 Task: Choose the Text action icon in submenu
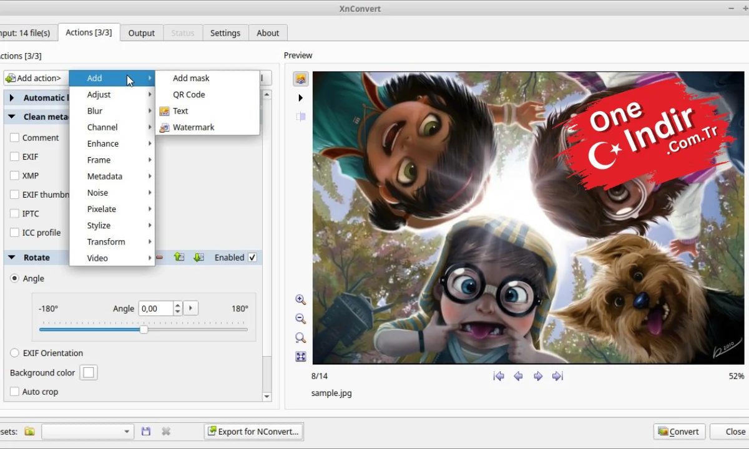coord(165,111)
